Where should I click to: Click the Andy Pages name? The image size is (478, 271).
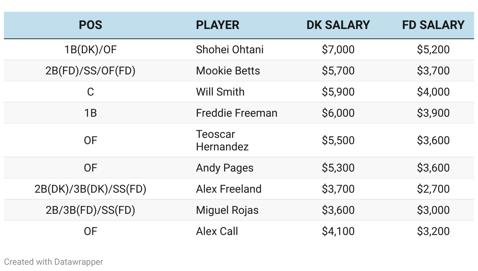(225, 168)
